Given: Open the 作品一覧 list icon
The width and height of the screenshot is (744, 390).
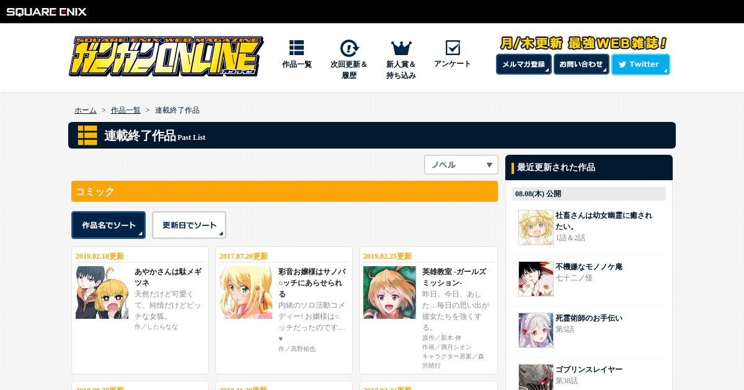Looking at the screenshot, I should click(x=296, y=48).
